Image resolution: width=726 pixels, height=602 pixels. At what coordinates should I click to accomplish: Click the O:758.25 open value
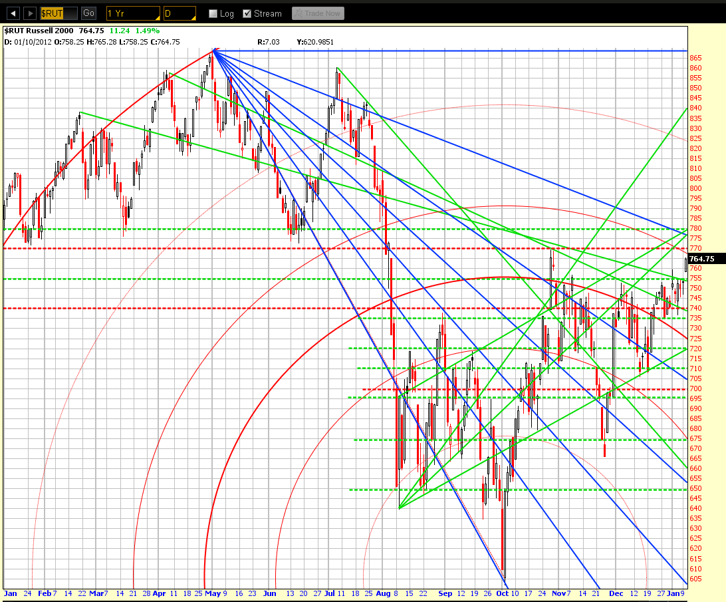click(69, 42)
